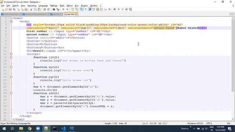This screenshot has width=235, height=132.
Task: Click the tab bar scroll-left arrow
Action: click(231, 14)
